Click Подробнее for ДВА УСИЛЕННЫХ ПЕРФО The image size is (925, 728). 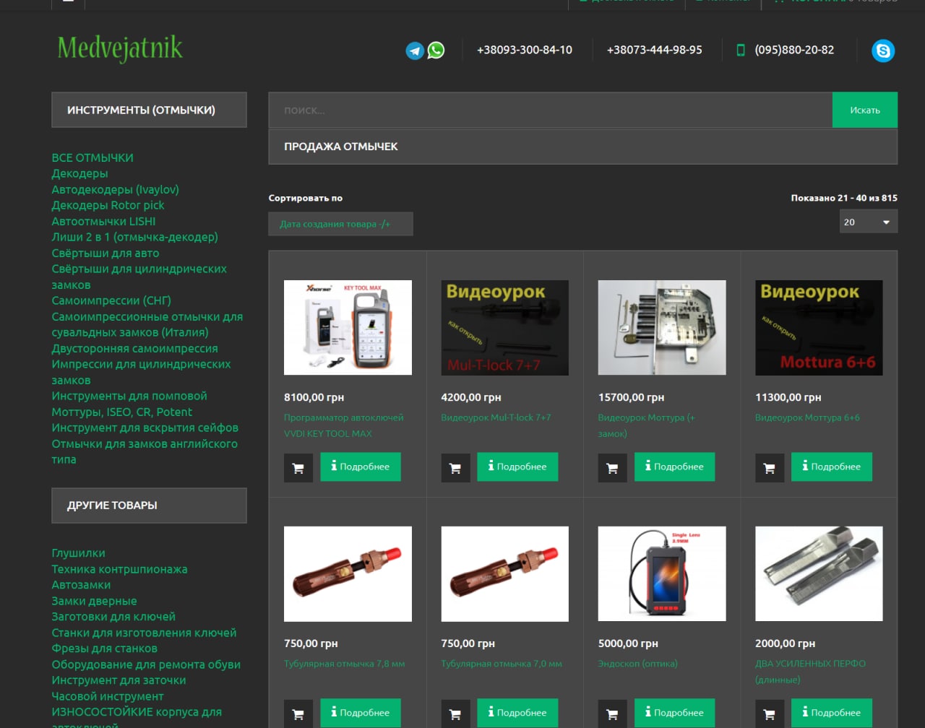click(x=832, y=713)
